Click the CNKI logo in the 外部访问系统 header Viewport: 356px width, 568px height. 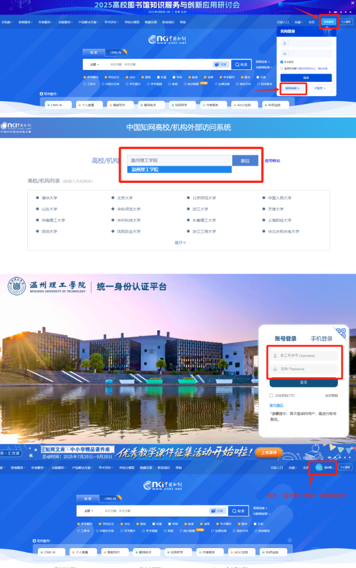pos(16,127)
